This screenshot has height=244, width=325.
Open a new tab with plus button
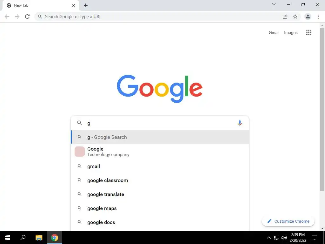[x=86, y=5]
